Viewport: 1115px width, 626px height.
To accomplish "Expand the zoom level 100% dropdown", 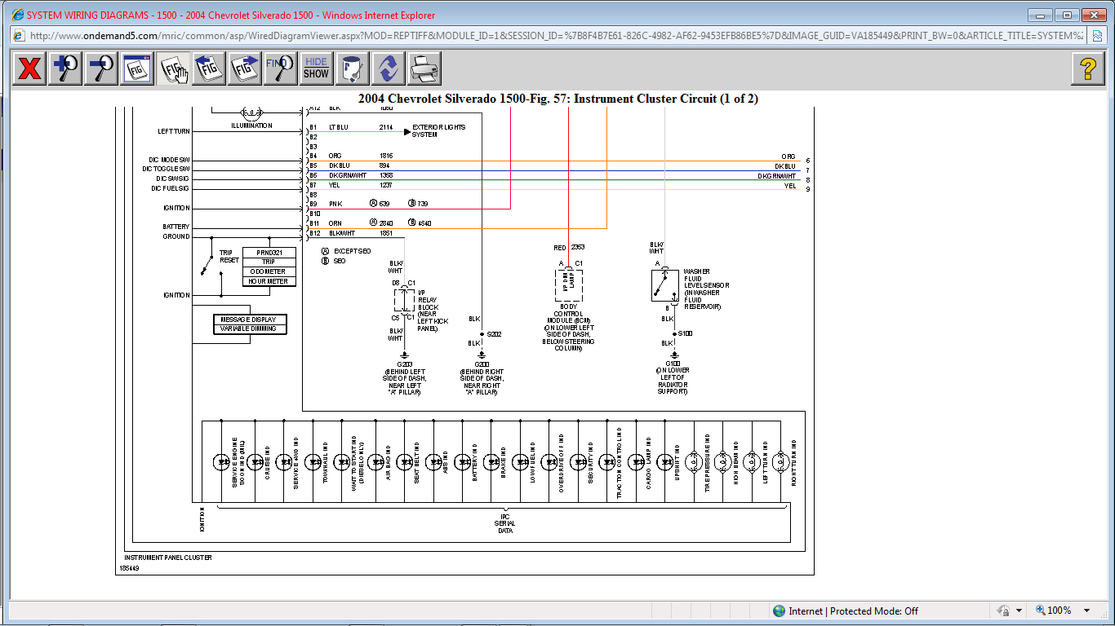I will point(1086,611).
